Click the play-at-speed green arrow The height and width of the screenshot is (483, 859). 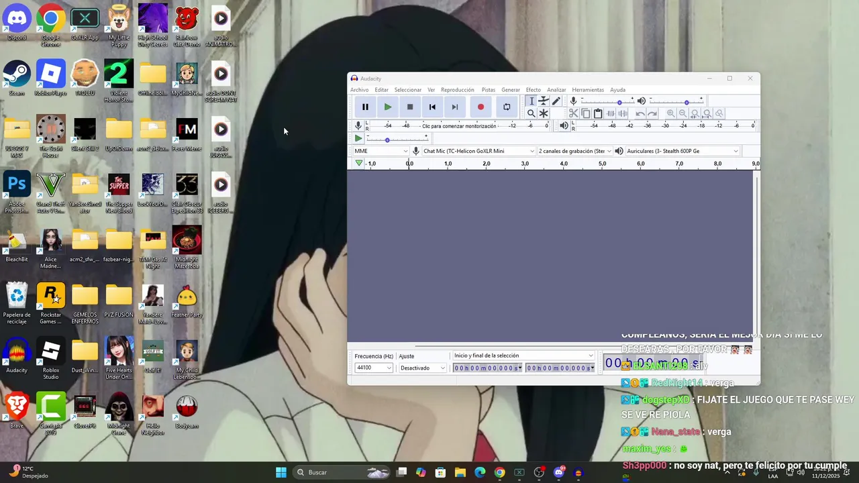click(x=358, y=138)
